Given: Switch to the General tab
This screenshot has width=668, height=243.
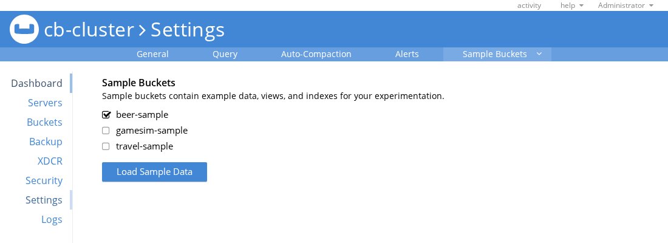Looking at the screenshot, I should (x=152, y=54).
